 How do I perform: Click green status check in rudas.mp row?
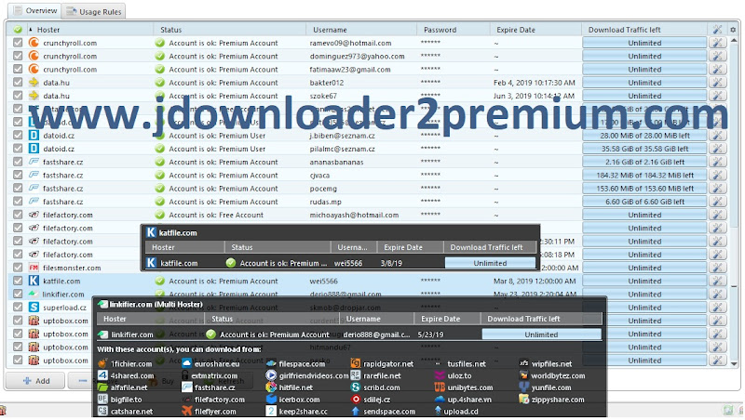(160, 202)
